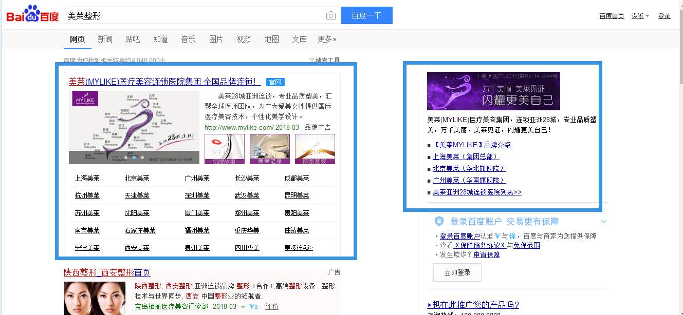Switch to the 视频 tab
This screenshot has width=683, height=315.
click(x=244, y=39)
